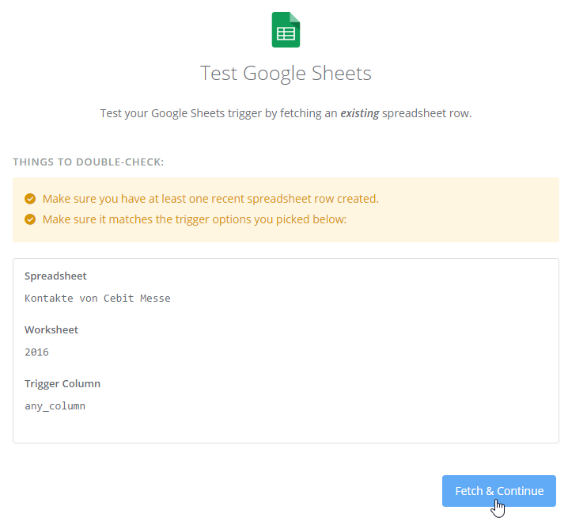Click the worksheet value '2016'
Image resolution: width=568 pixels, height=529 pixels.
click(x=36, y=352)
